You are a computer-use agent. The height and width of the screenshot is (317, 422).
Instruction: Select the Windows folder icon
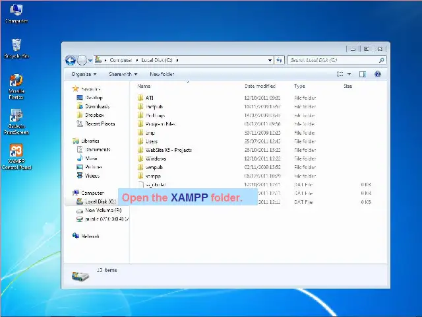[x=140, y=158]
